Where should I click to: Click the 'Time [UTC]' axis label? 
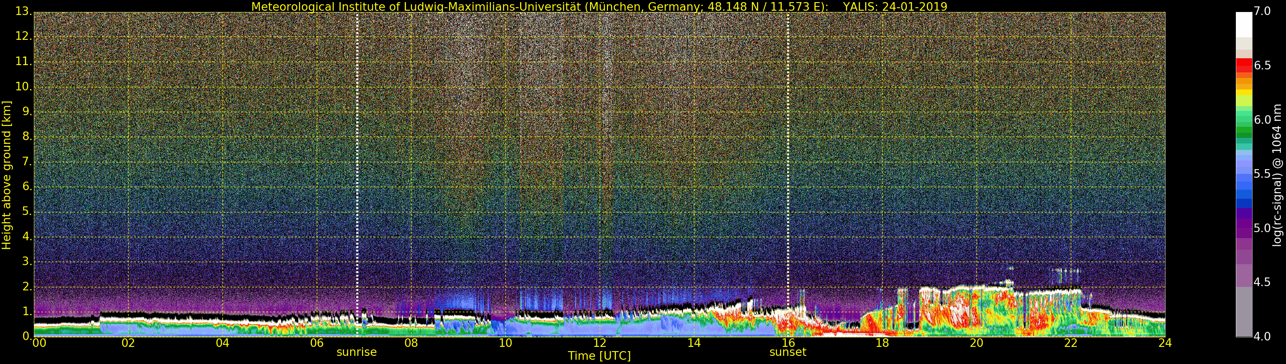click(599, 356)
